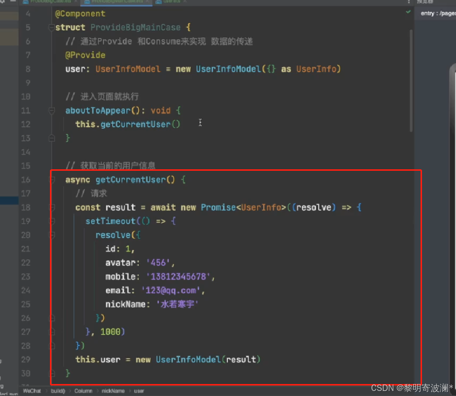Screen dimensions: 456x396
Task: Collapse resolve object fold on line 20
Action: [x=52, y=235]
